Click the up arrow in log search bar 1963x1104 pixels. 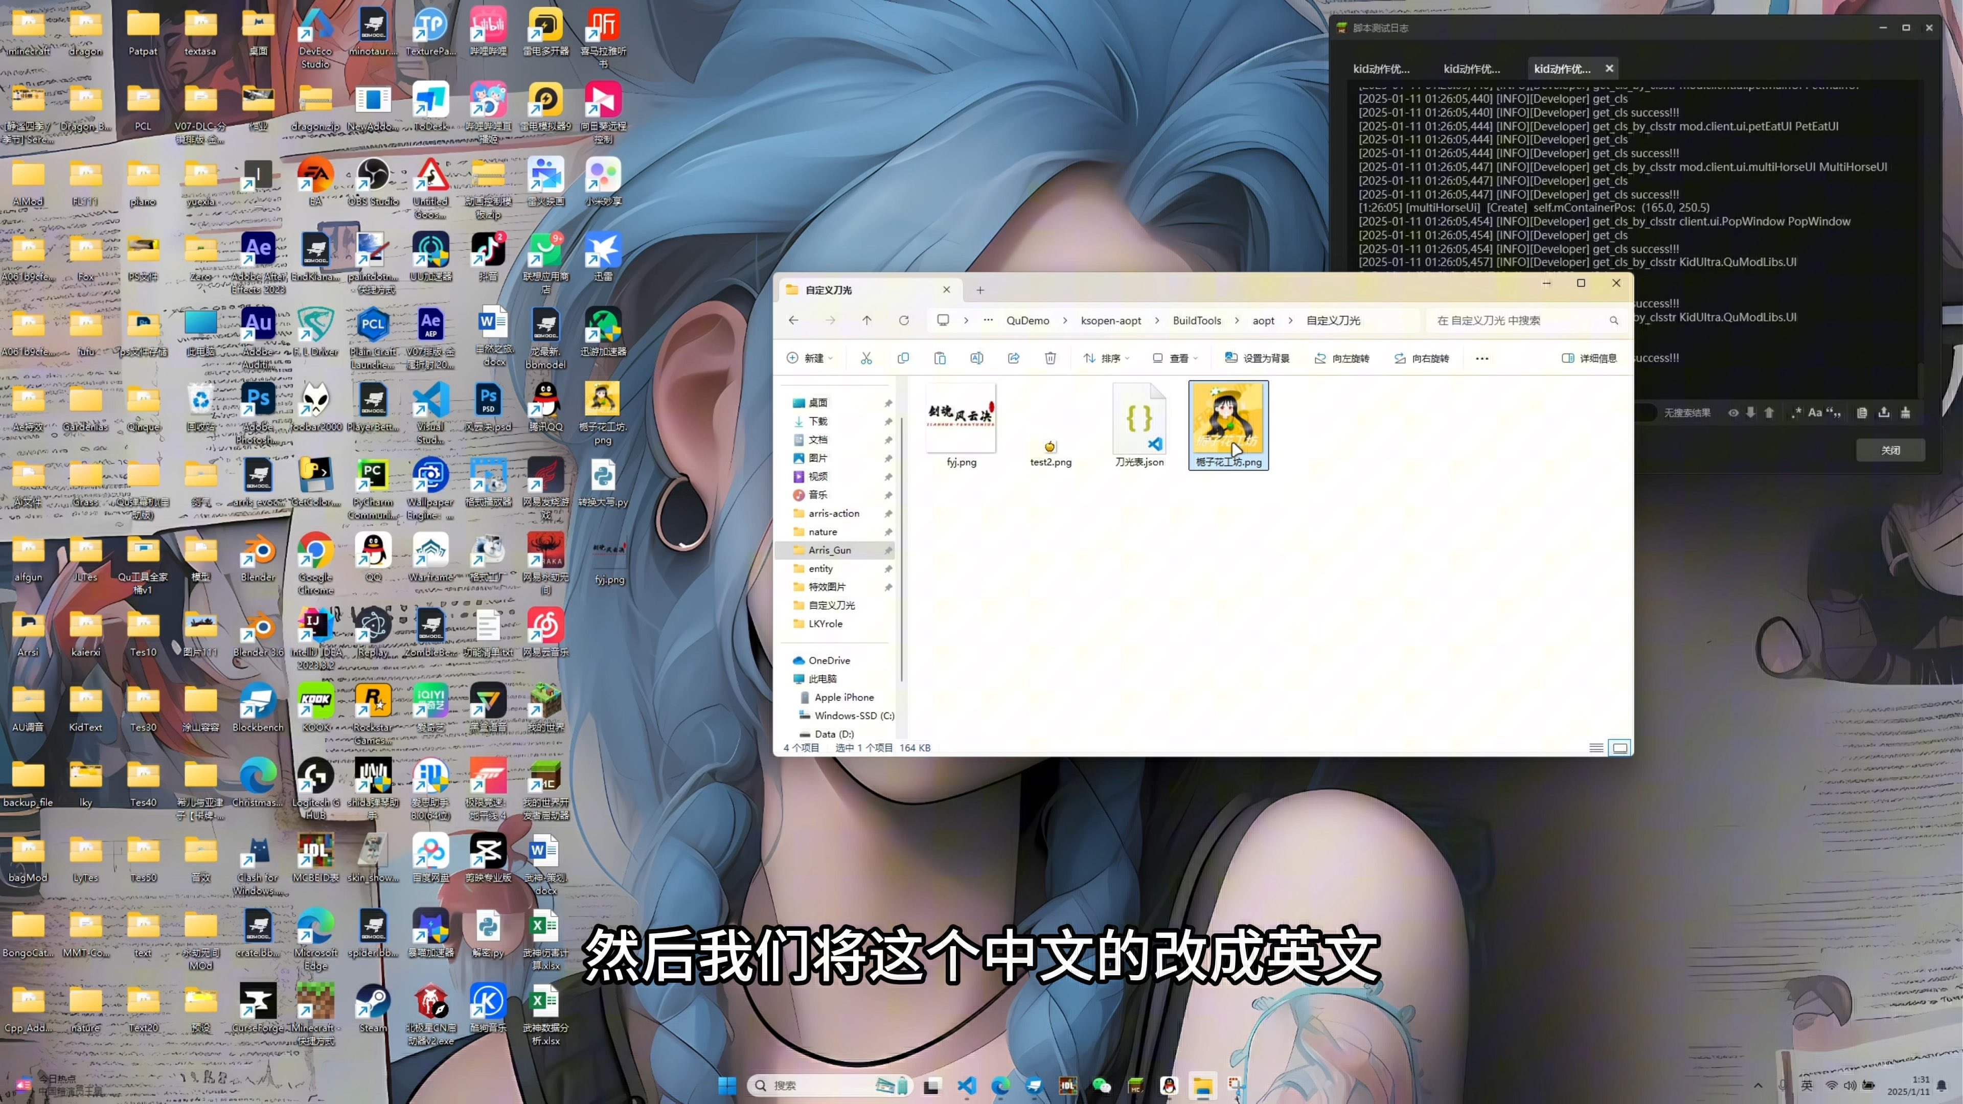(1769, 412)
